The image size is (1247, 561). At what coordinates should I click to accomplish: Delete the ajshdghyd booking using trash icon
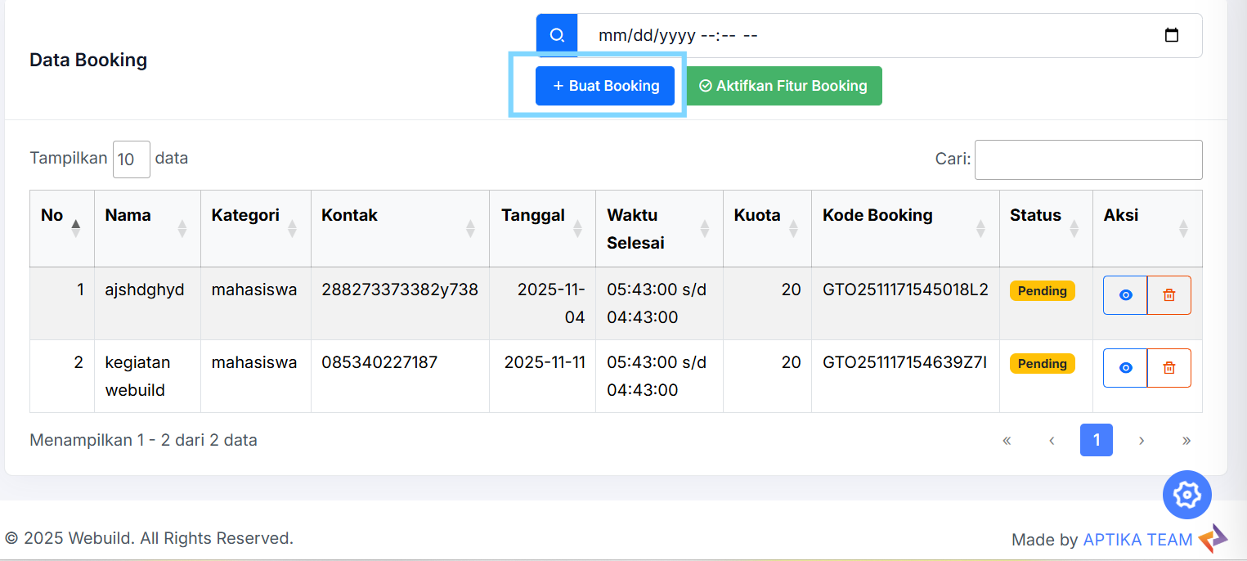(x=1169, y=295)
